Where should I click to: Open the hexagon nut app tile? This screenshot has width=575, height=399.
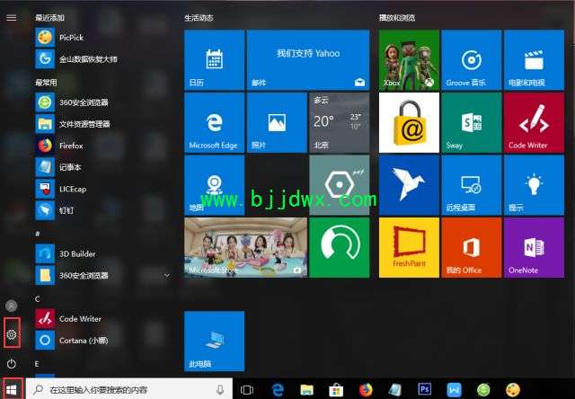pyautogui.click(x=340, y=185)
